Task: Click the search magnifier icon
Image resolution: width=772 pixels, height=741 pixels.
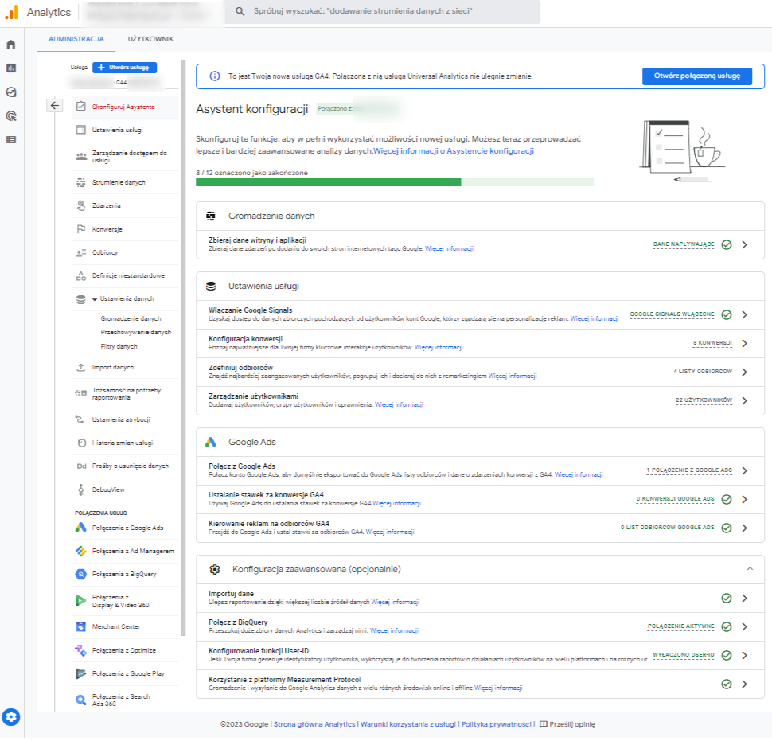Action: [240, 11]
